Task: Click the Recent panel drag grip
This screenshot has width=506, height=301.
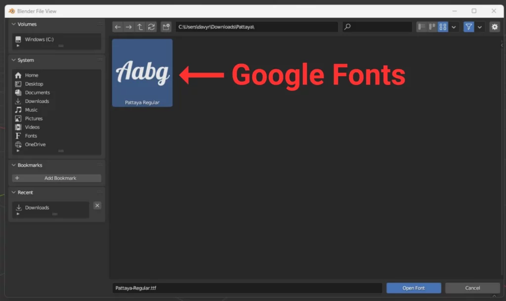Action: point(100,192)
